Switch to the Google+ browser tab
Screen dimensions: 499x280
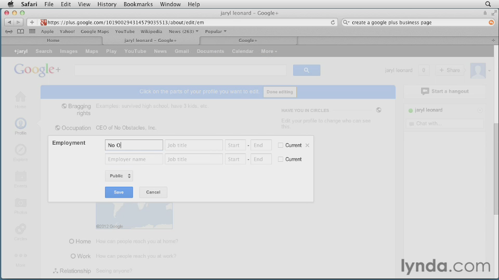247,40
